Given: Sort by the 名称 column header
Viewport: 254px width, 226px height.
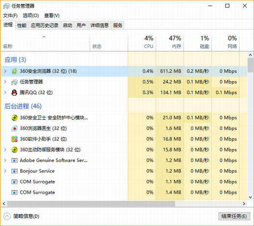Looking at the screenshot, I should (45, 43).
